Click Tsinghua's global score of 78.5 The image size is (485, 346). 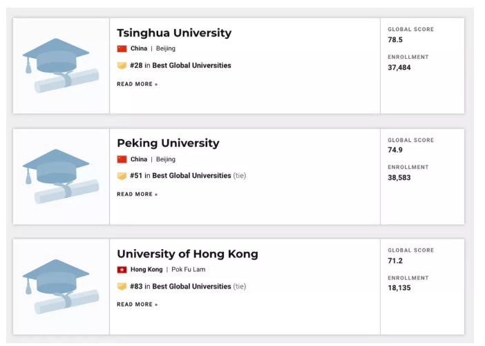click(x=394, y=40)
